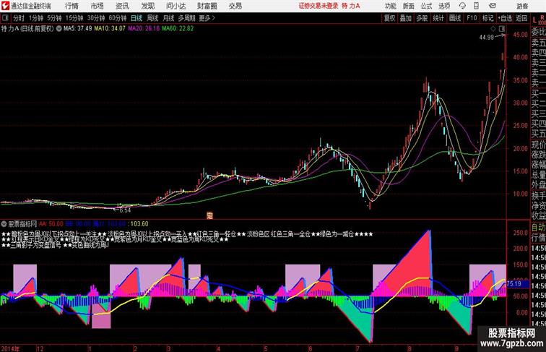Screen dimensions: 546x352
Task: Open the 发现 menu
Action: pos(147,6)
